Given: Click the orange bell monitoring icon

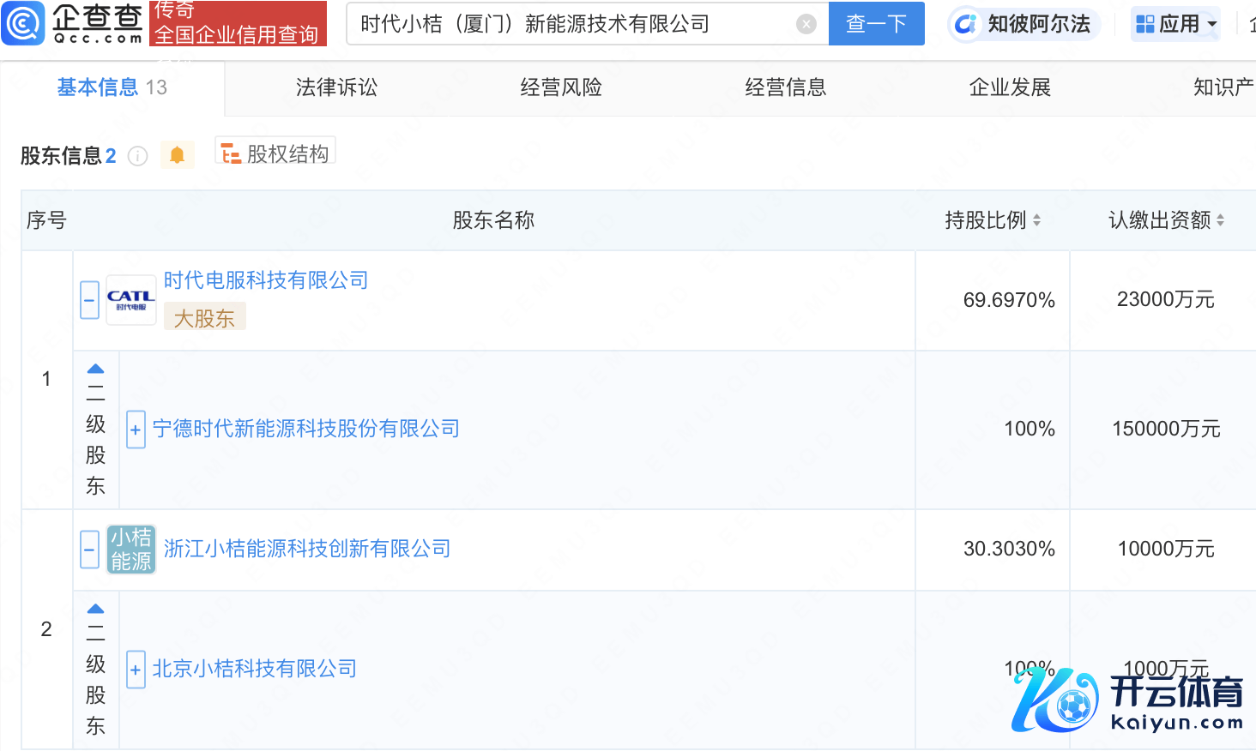Looking at the screenshot, I should (178, 155).
